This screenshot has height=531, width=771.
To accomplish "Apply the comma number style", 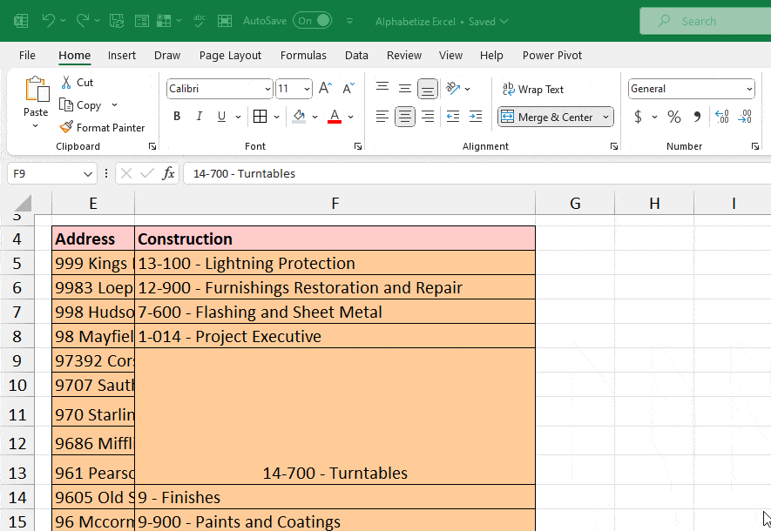I will [x=696, y=116].
